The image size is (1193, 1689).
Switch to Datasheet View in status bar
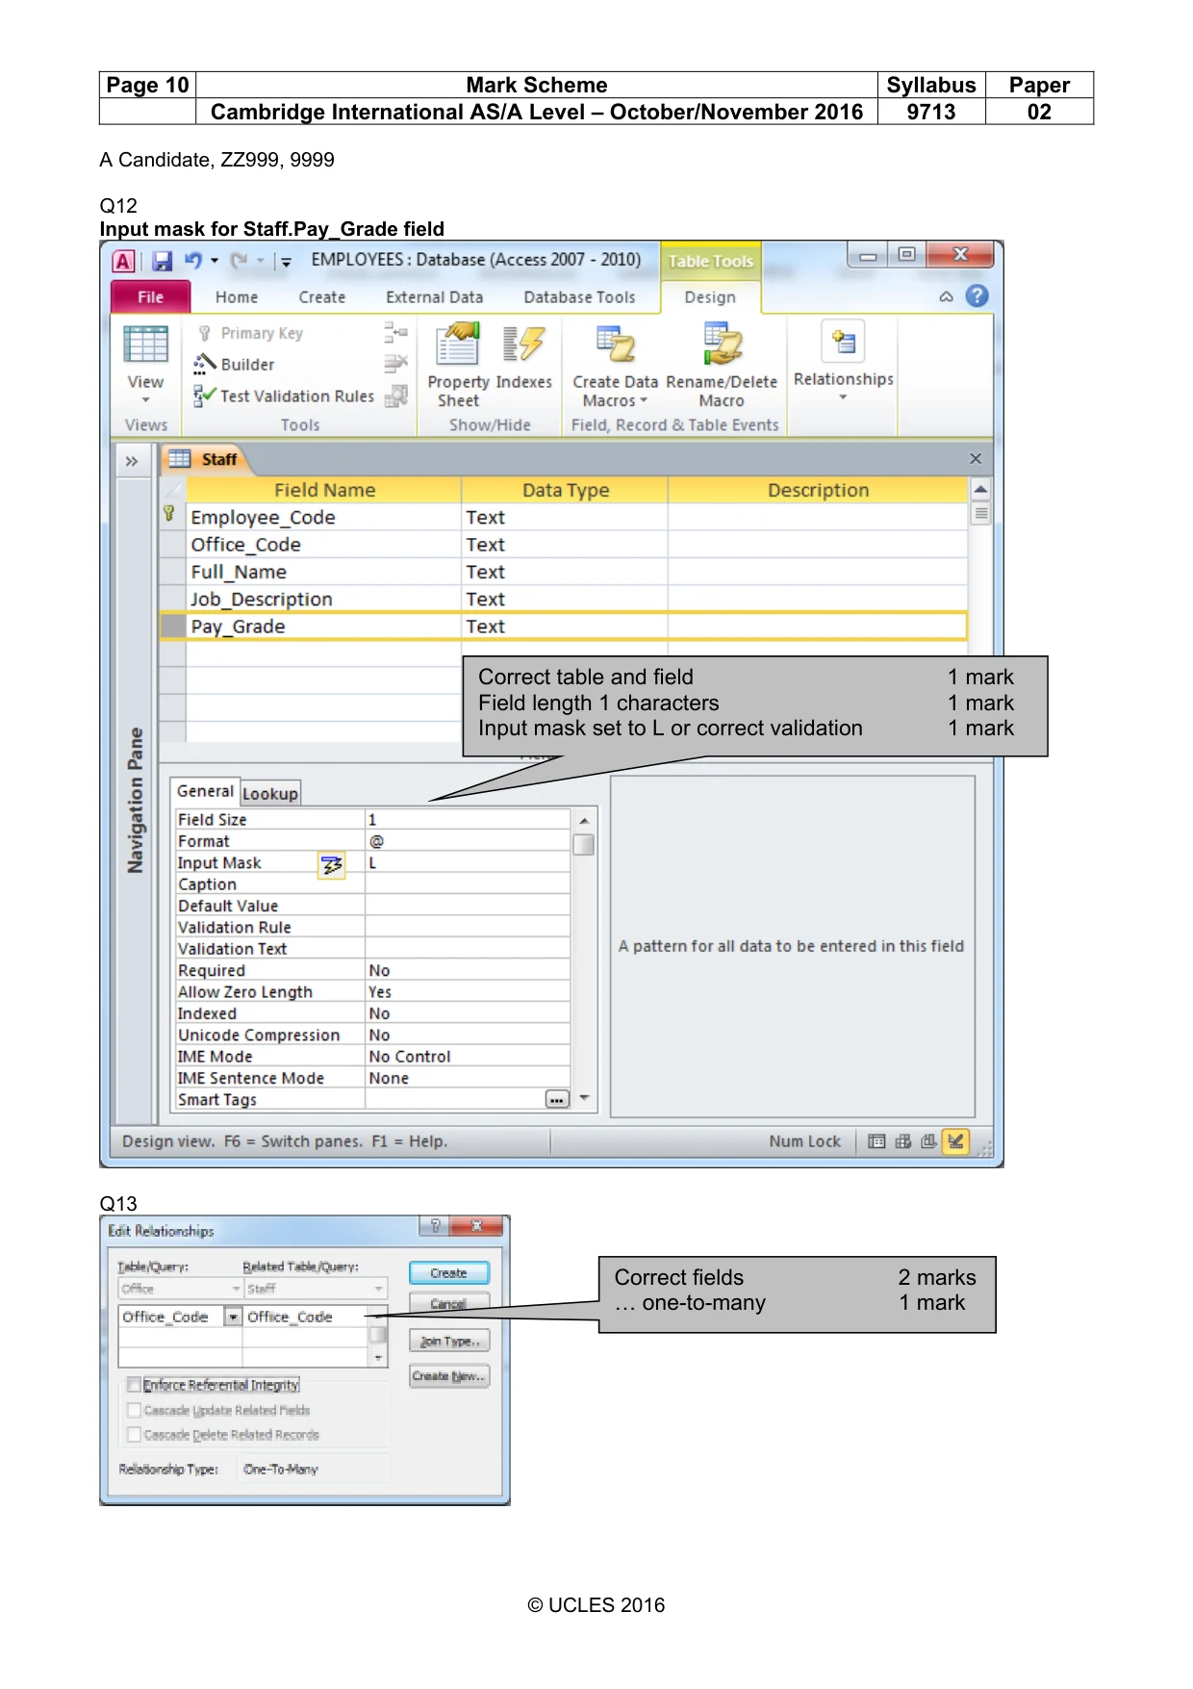coord(876,1141)
